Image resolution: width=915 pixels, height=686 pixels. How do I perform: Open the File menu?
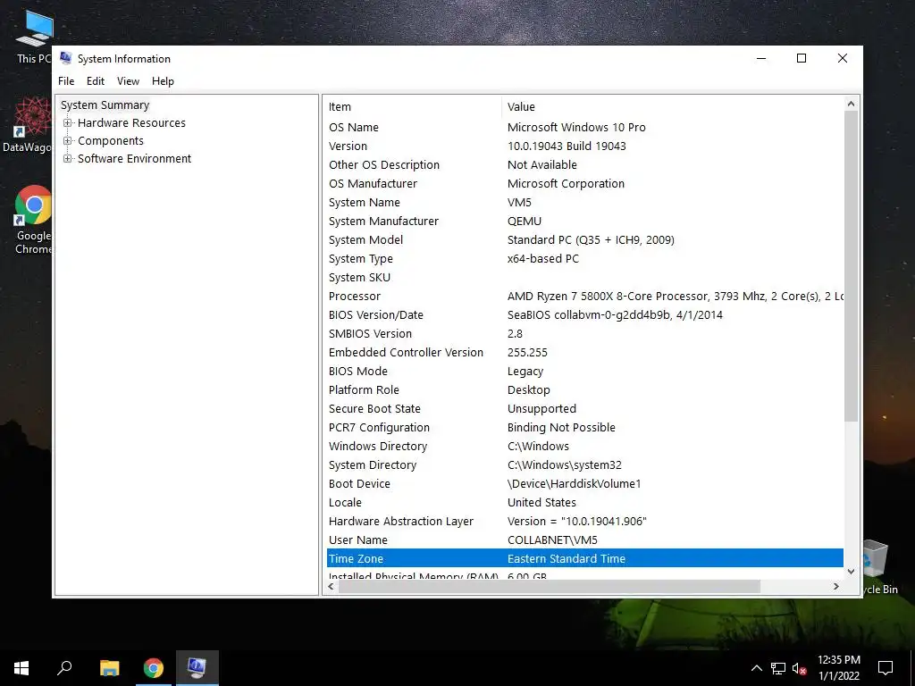[66, 81]
